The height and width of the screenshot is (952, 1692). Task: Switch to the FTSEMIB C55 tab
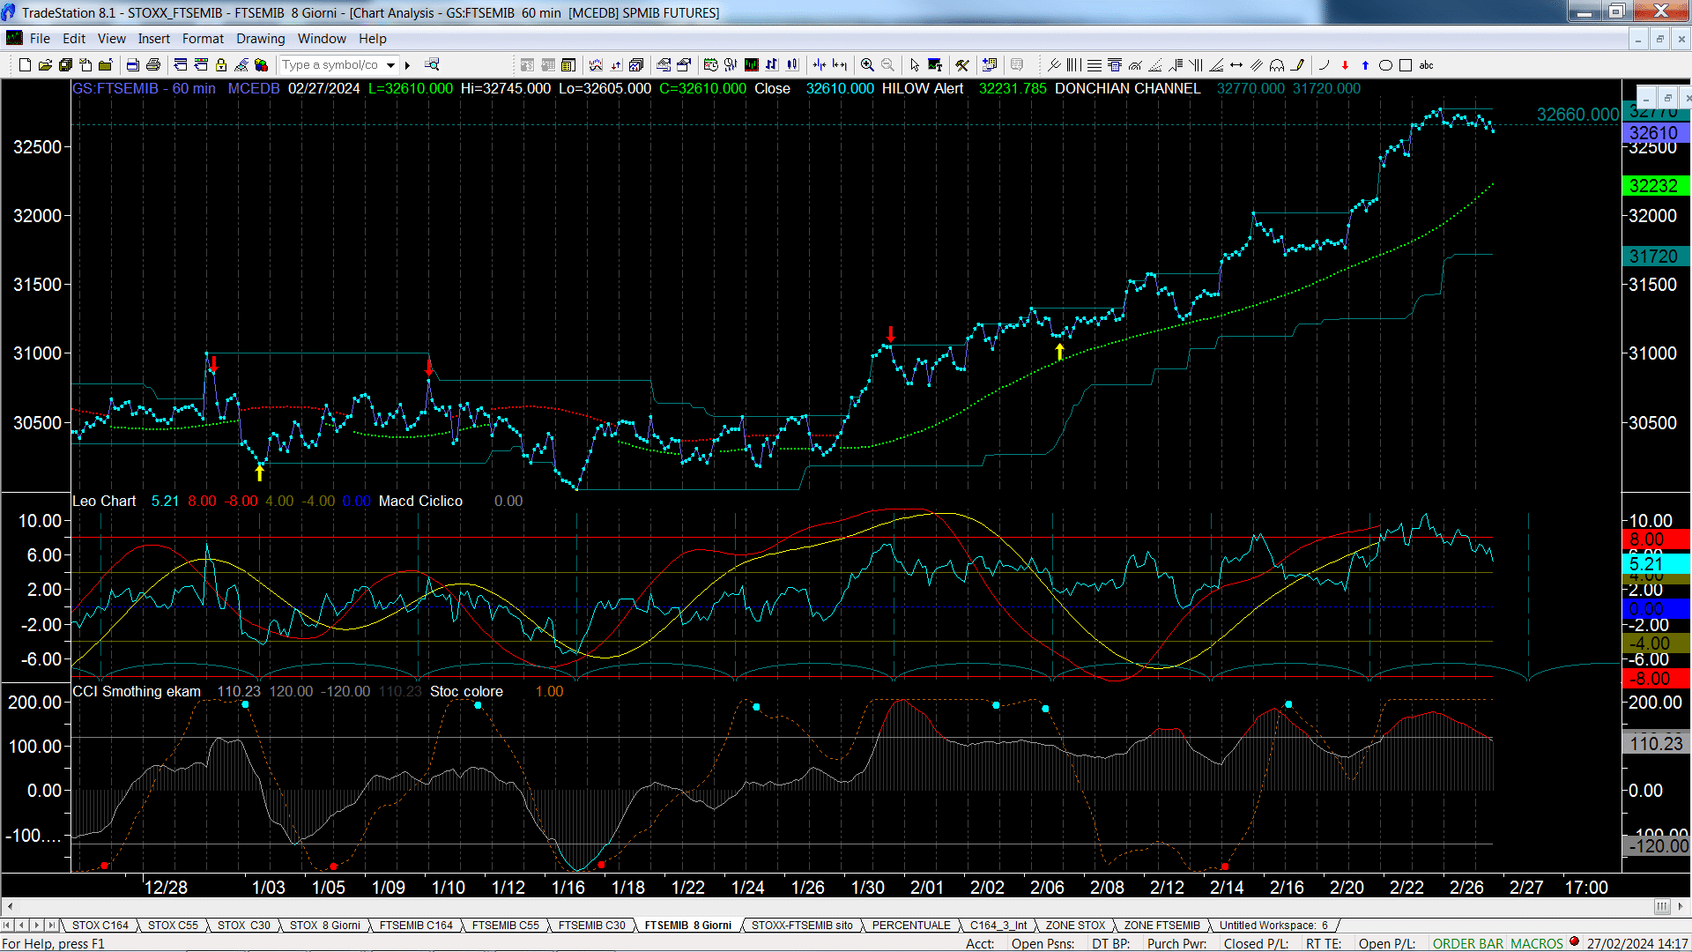506,926
